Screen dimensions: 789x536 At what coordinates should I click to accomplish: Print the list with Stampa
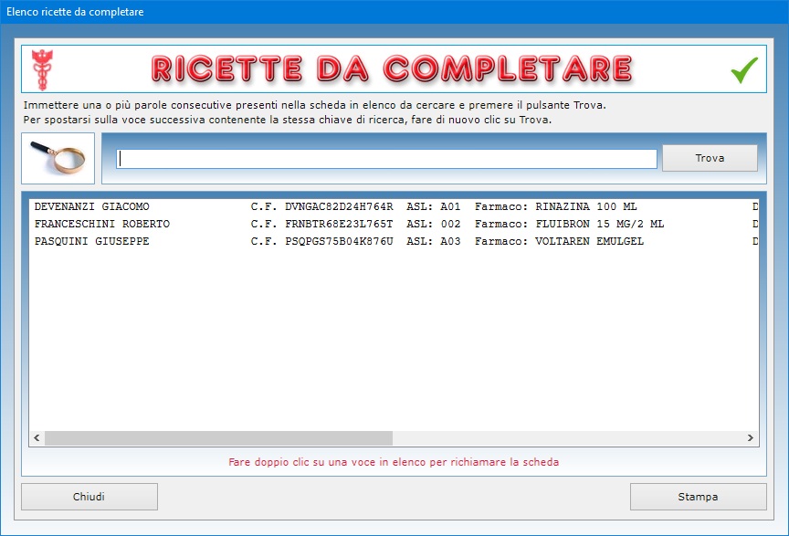tap(698, 497)
